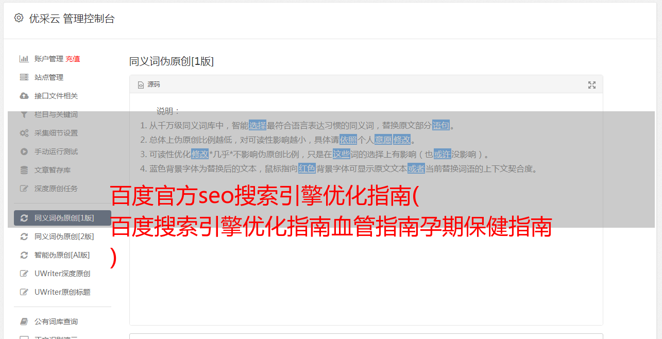Click the refresh icon beside 同义词伪原创[2版]
This screenshot has height=339, width=662.
tap(24, 236)
